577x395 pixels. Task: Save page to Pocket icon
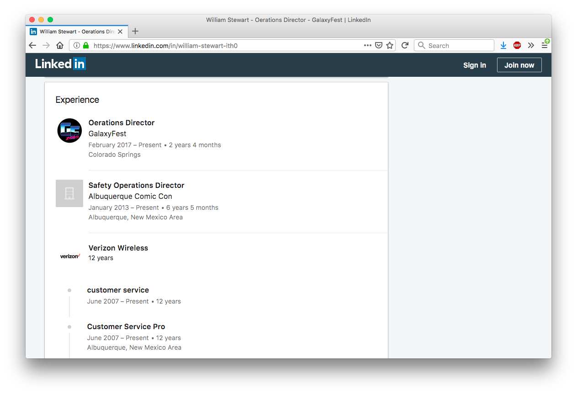379,45
